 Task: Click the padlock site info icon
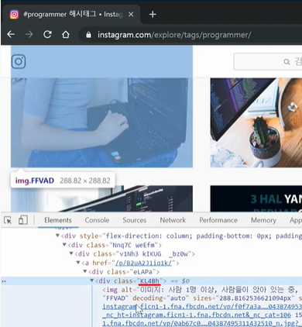pyautogui.click(x=88, y=35)
